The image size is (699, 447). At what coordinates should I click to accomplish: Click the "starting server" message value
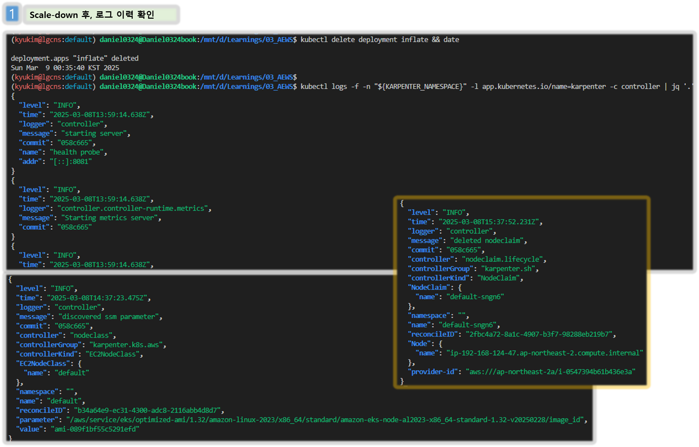[x=94, y=134]
